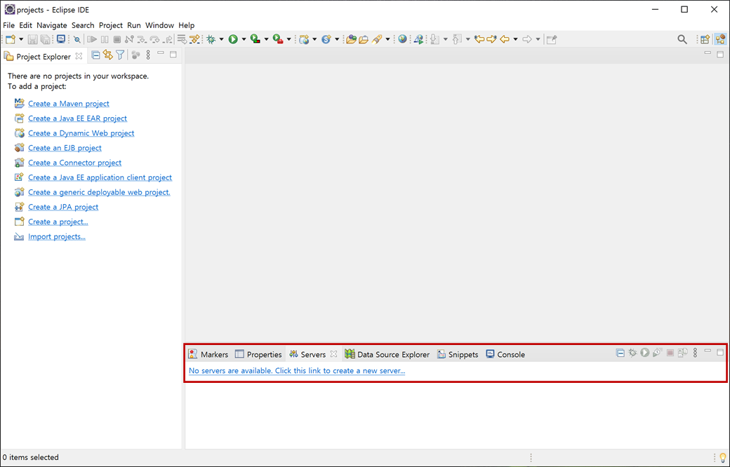Click the Launch Web Service Explorer icon
The width and height of the screenshot is (730, 467).
coord(418,39)
